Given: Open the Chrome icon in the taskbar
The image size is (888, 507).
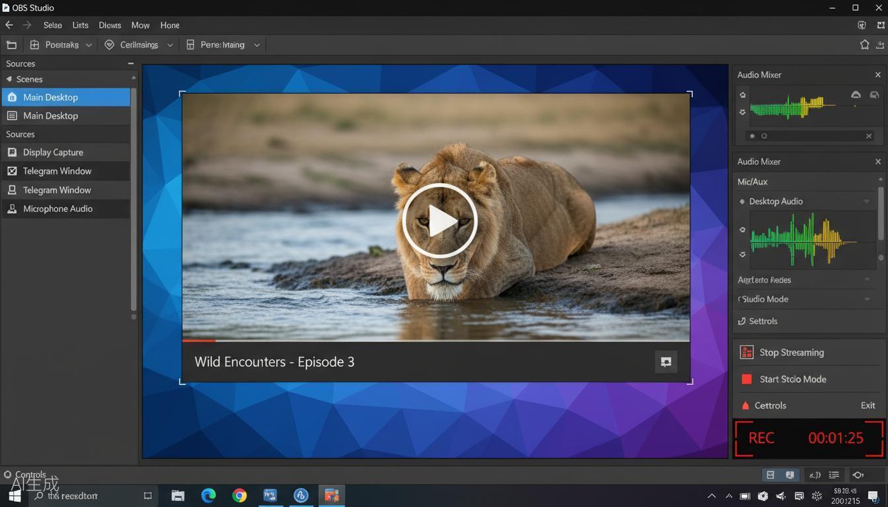Looking at the screenshot, I should 239,495.
